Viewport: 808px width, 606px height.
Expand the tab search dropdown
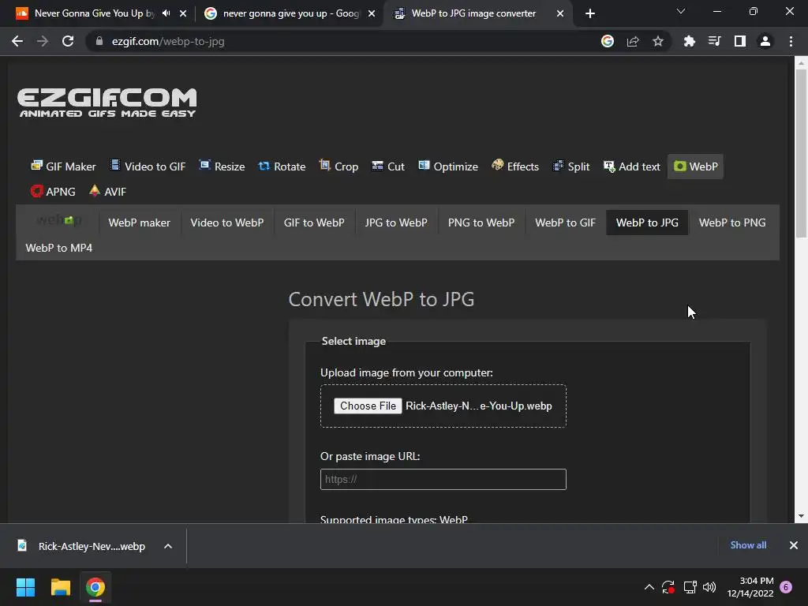coord(681,11)
